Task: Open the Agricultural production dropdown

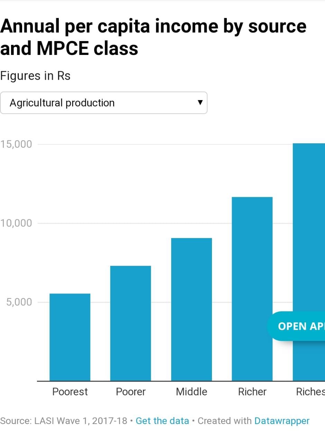Action: tap(103, 103)
